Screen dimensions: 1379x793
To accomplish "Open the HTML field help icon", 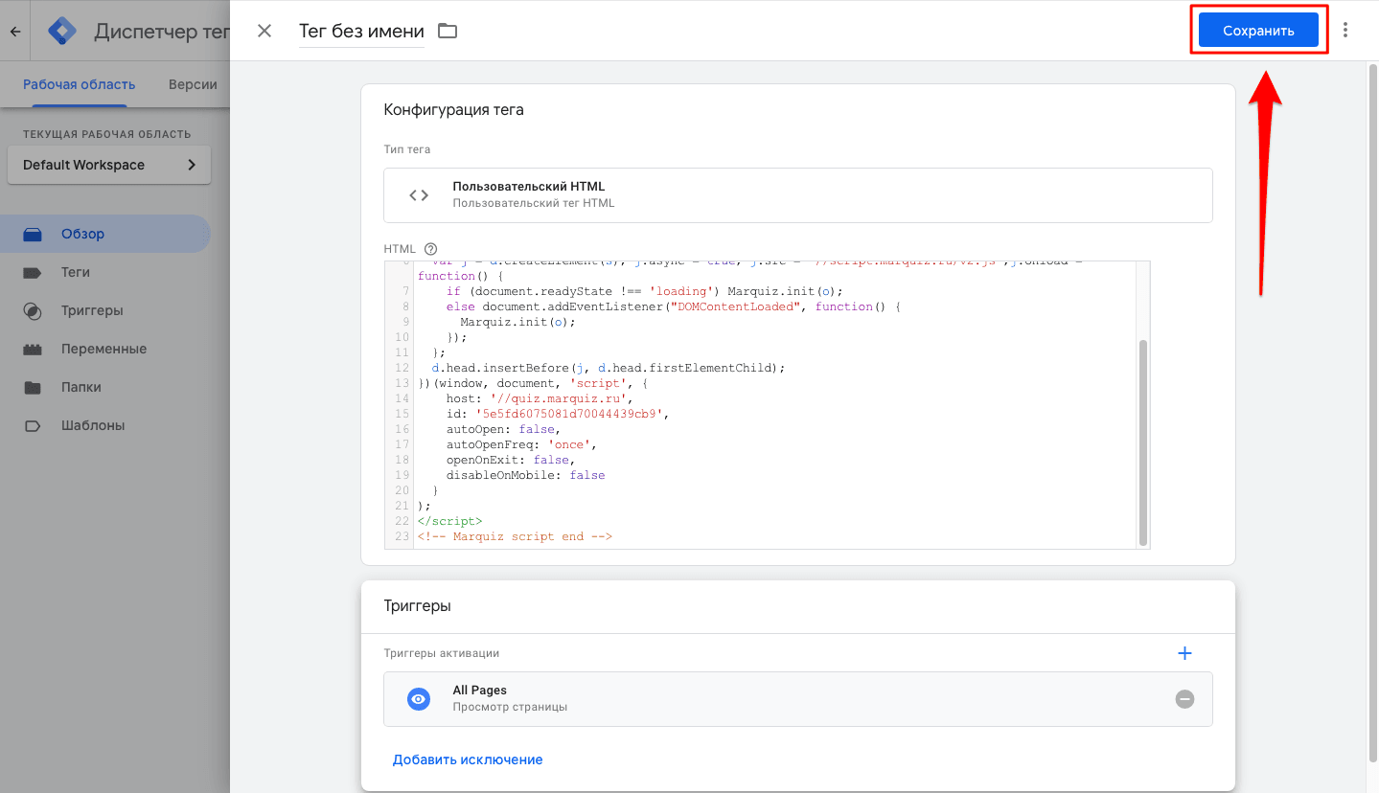I will [x=430, y=248].
